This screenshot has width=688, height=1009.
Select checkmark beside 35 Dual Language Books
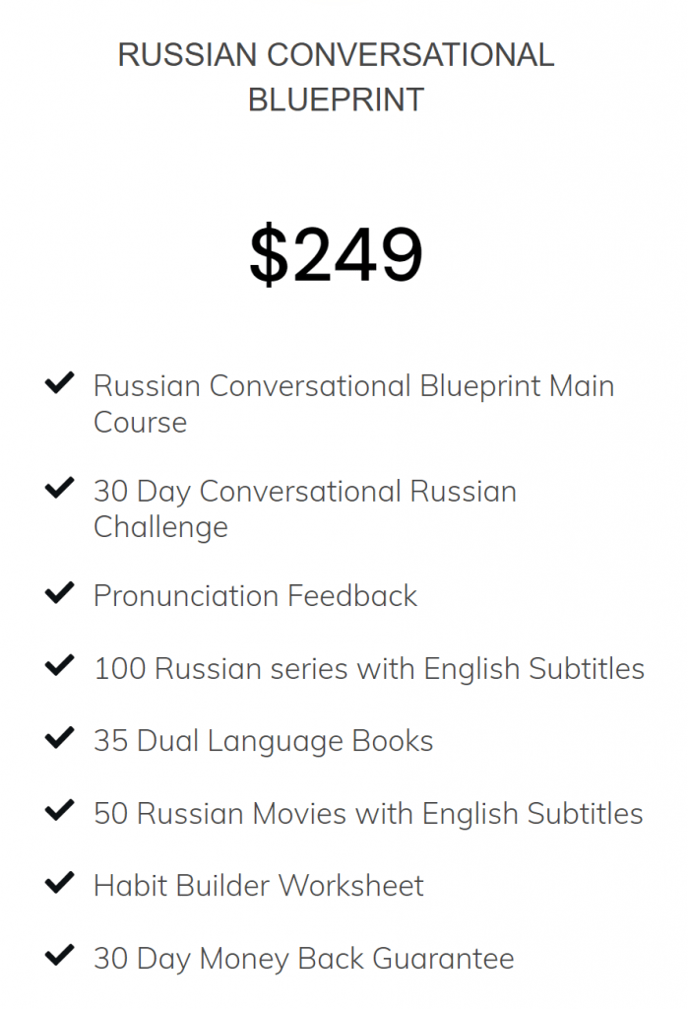click(59, 739)
